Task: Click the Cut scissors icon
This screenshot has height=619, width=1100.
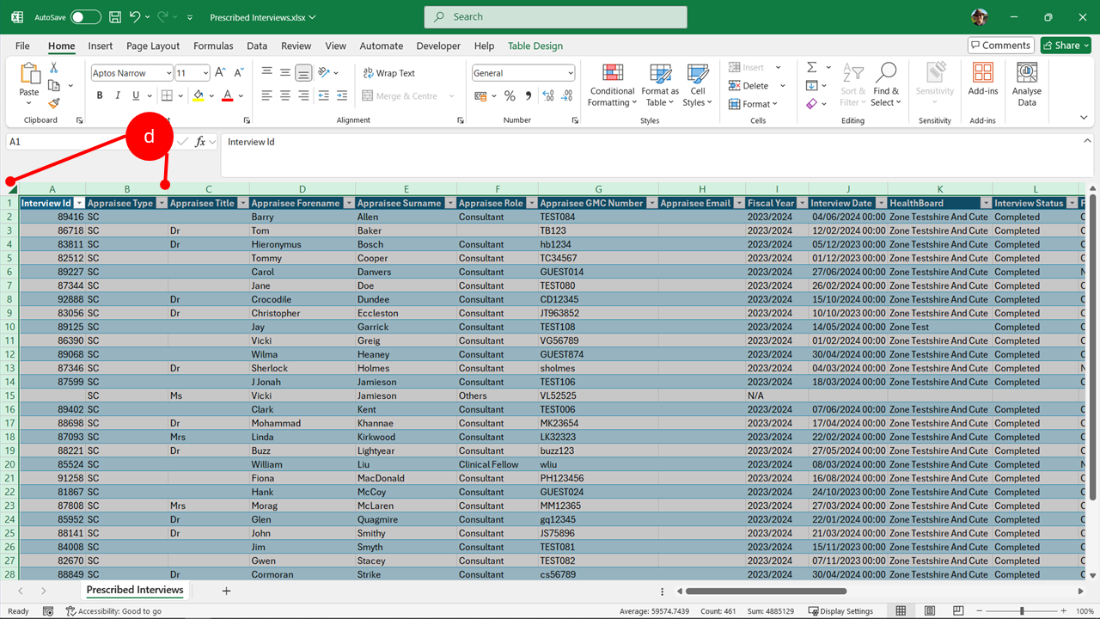Action: tap(54, 68)
